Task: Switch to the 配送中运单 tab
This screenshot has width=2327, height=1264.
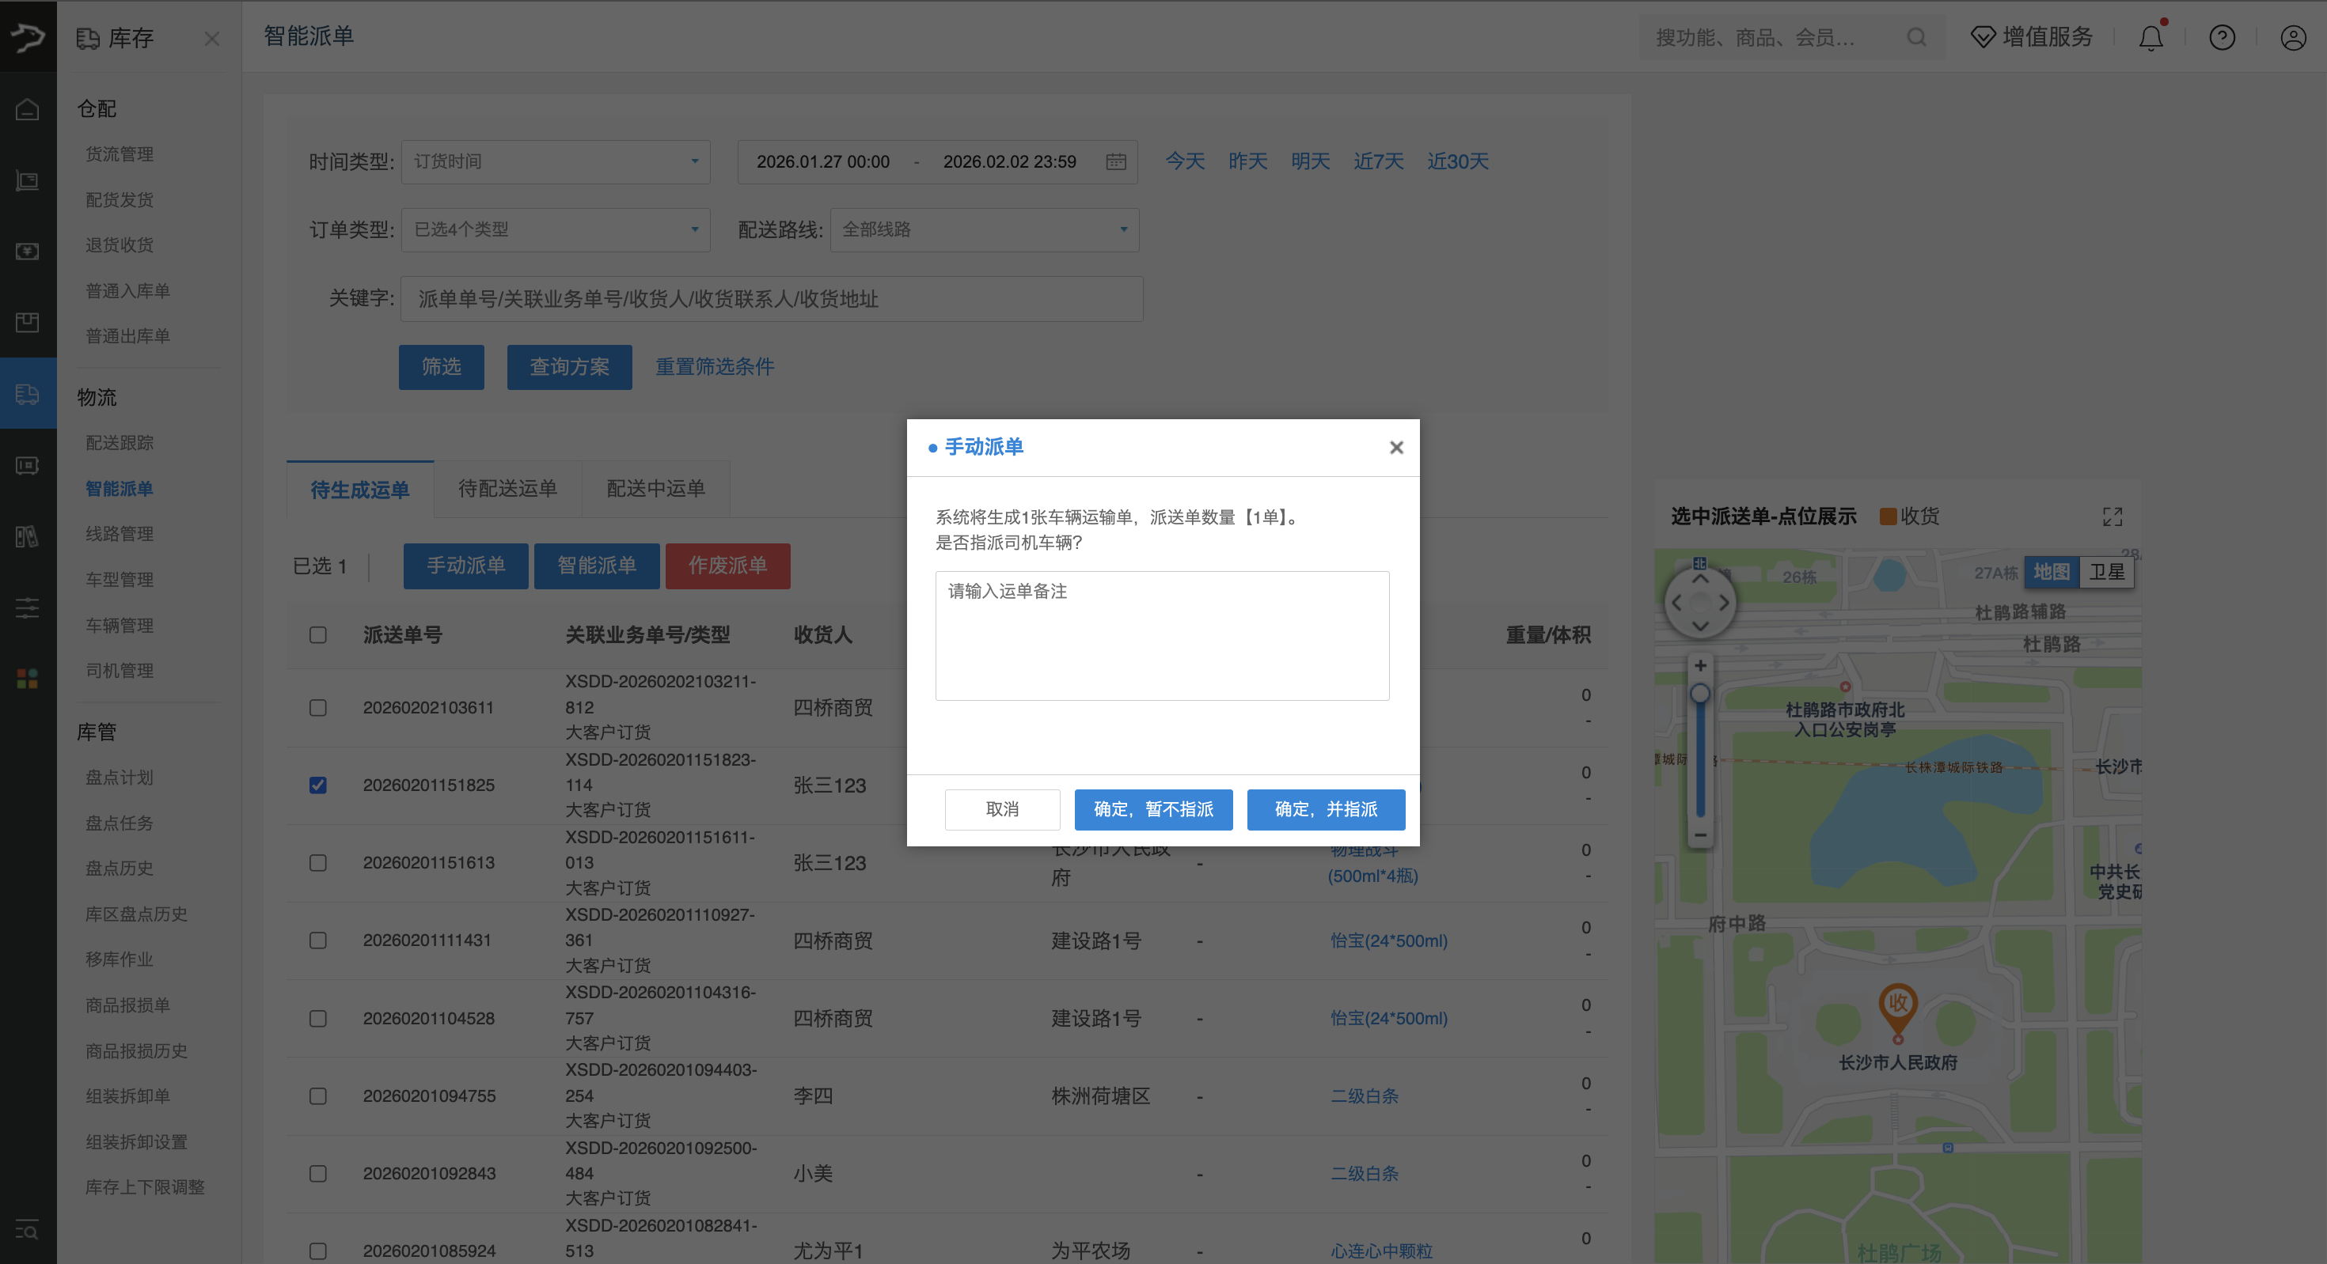Action: 656,489
